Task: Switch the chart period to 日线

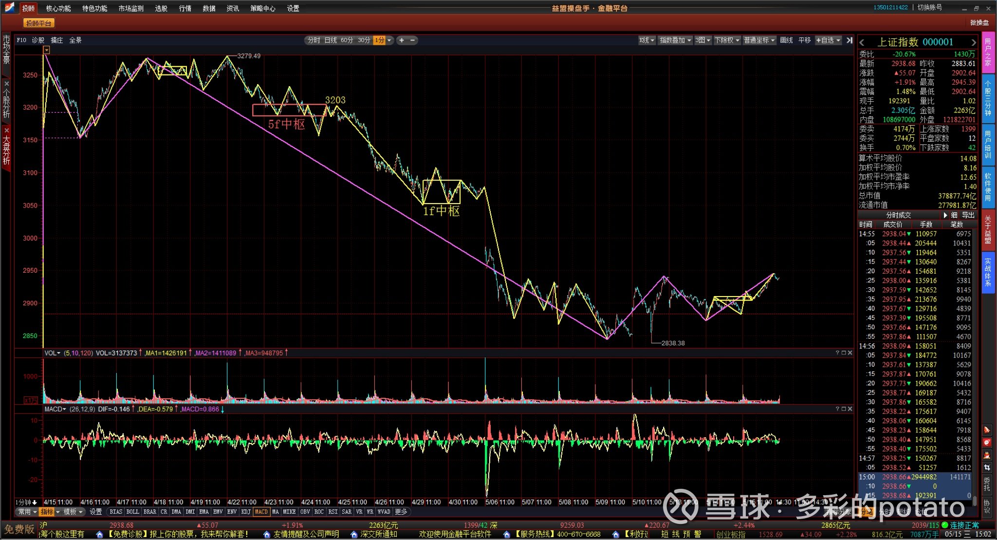Action: pos(331,40)
